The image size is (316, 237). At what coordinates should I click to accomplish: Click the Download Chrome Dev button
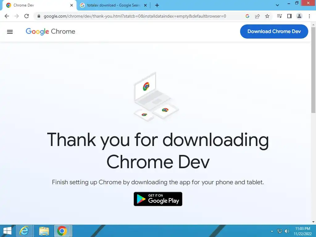tap(274, 31)
